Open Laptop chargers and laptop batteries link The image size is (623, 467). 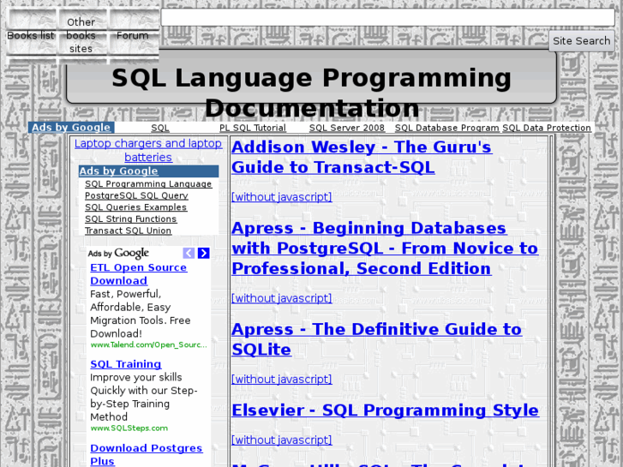(x=148, y=150)
